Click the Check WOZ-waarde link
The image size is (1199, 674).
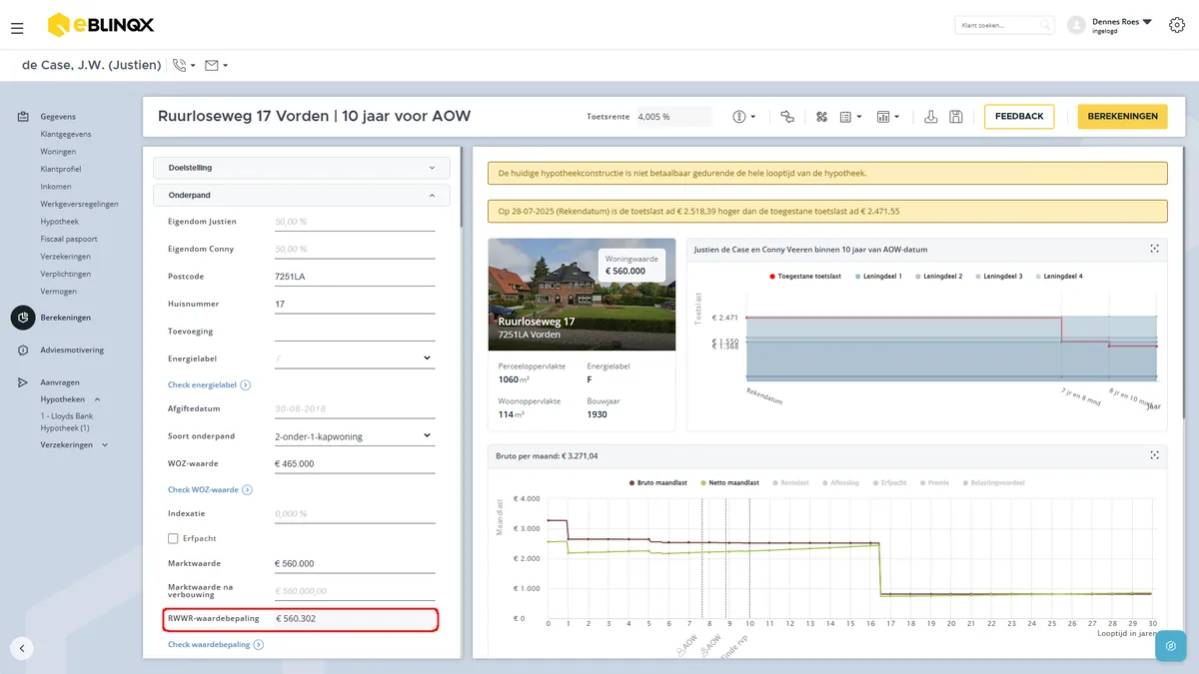[x=210, y=490]
